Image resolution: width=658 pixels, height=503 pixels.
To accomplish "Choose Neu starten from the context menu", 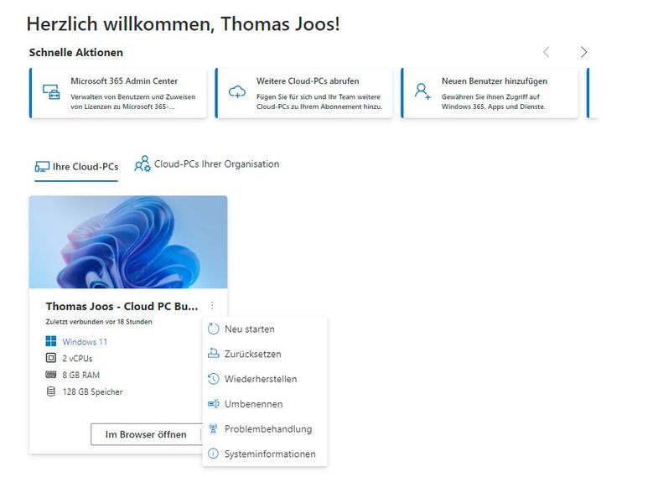I will [265, 329].
